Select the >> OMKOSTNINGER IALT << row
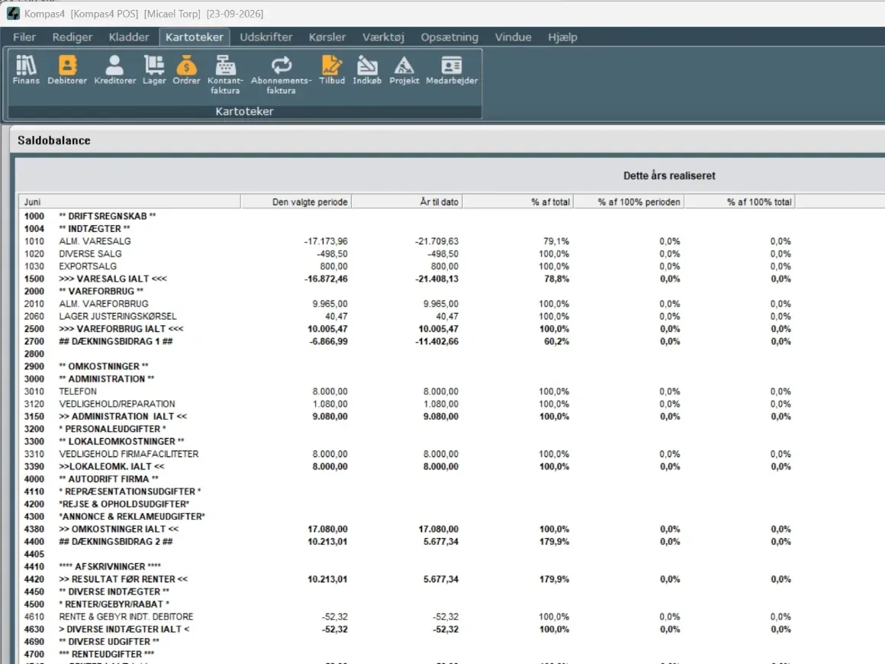 407,529
